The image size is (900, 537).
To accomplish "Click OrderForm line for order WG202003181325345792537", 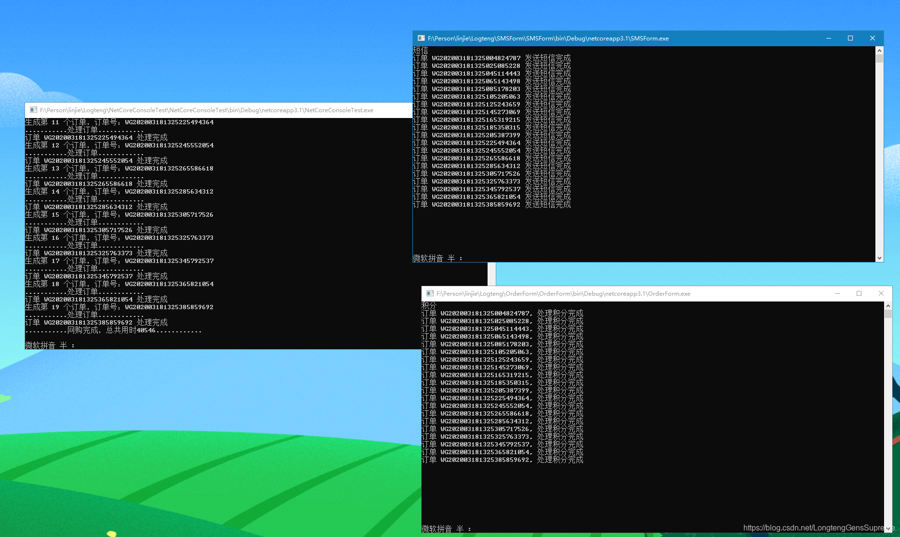I will [x=503, y=445].
